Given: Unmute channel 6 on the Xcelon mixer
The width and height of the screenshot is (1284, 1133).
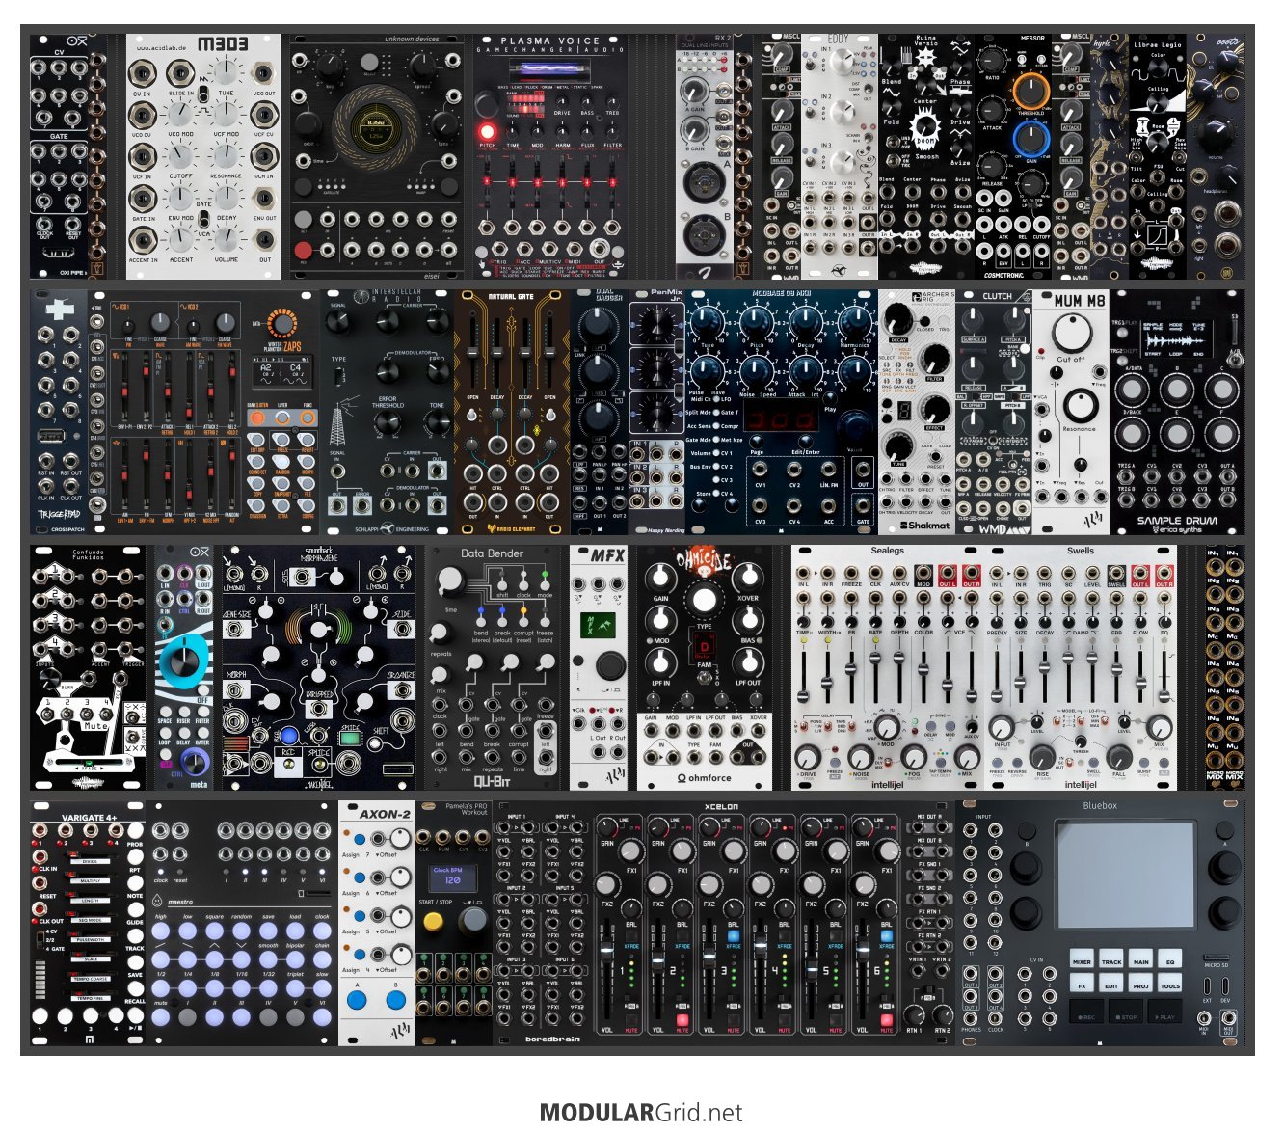Looking at the screenshot, I should pos(886,1020).
